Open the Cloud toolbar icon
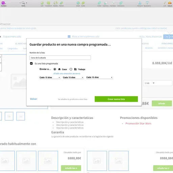This screenshot has width=173, height=173. coord(170,3)
